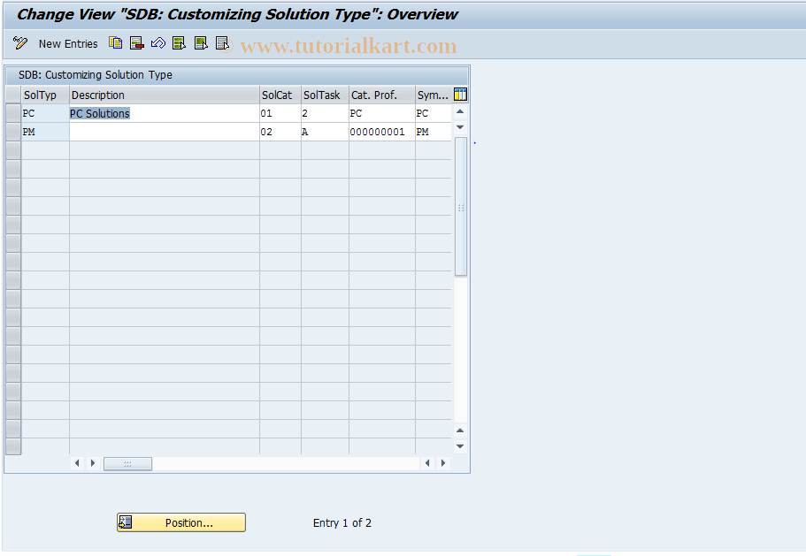Click the bottom page-down arrow of scrollbar
806x556 pixels.
tap(460, 446)
